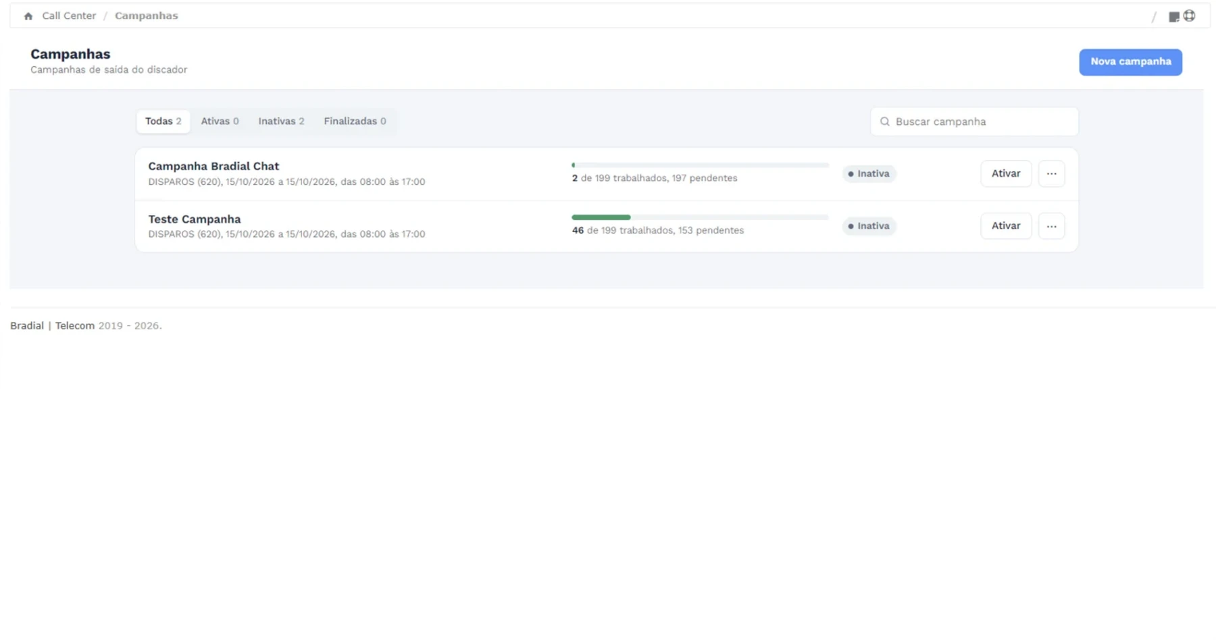Open the sticky note icon in the header
The height and width of the screenshot is (641, 1216).
pos(1174,17)
